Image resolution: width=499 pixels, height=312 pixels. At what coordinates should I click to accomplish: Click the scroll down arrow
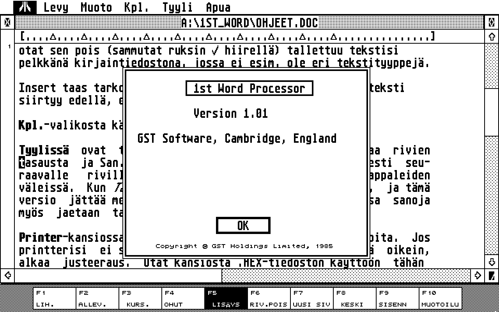(x=492, y=262)
